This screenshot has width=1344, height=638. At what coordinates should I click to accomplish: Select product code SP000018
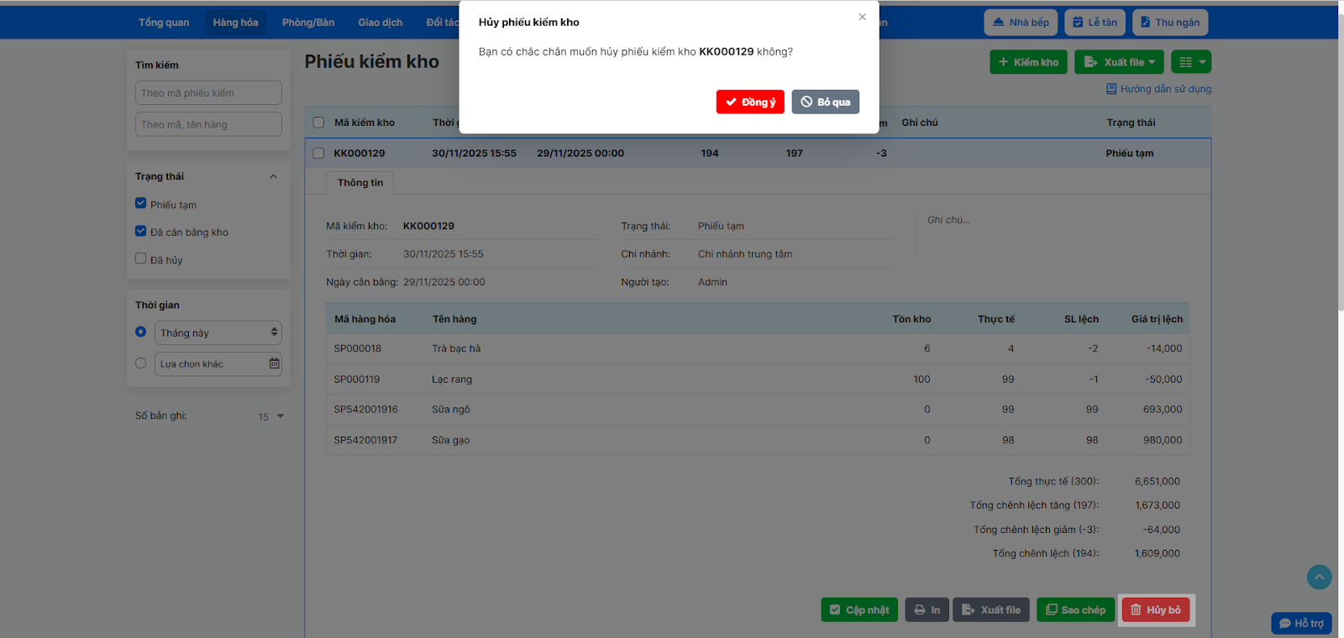click(x=358, y=348)
